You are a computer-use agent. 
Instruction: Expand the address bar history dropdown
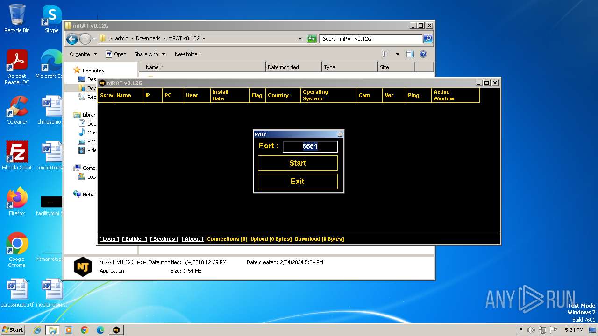[300, 39]
